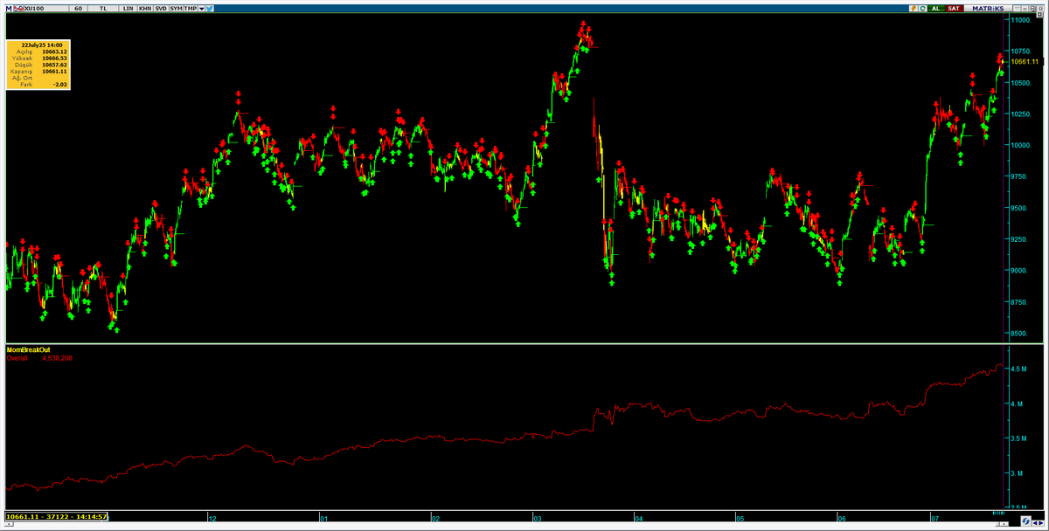Click the tile windows grid icon
The width and height of the screenshot is (1049, 531).
click(x=1032, y=9)
